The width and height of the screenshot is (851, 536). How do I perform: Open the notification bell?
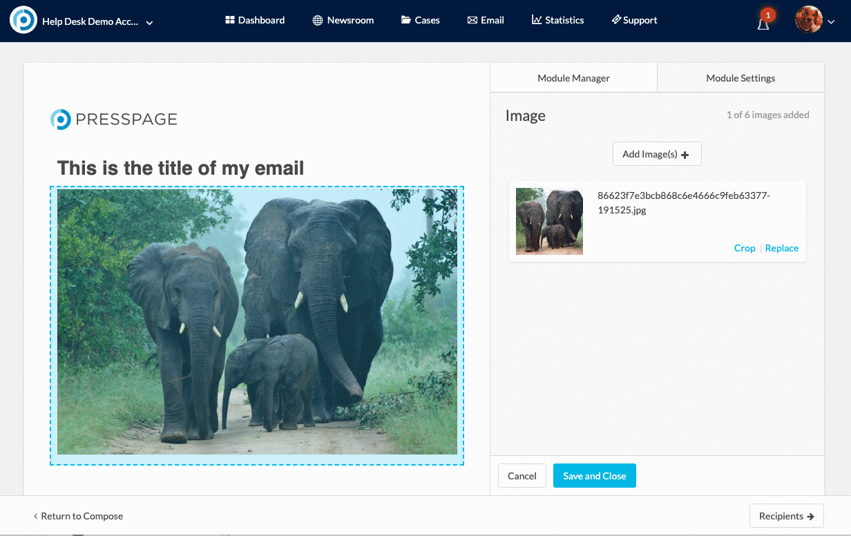pos(763,22)
